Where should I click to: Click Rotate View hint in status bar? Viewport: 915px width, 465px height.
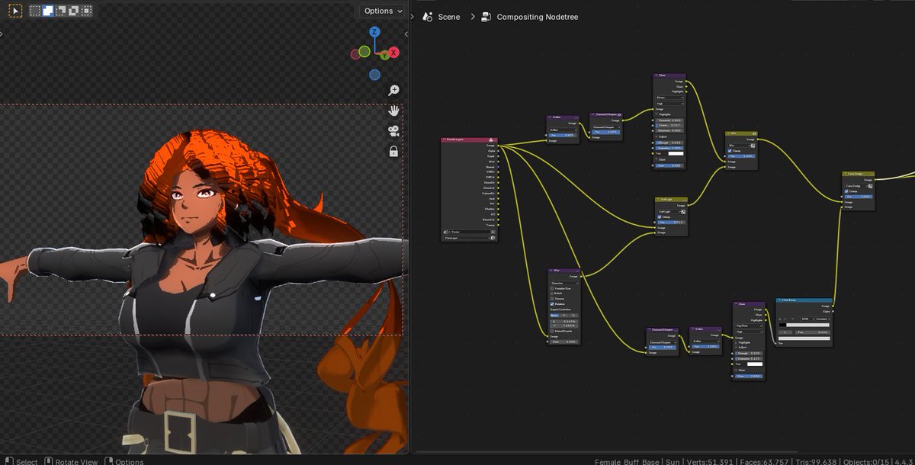pyautogui.click(x=72, y=461)
